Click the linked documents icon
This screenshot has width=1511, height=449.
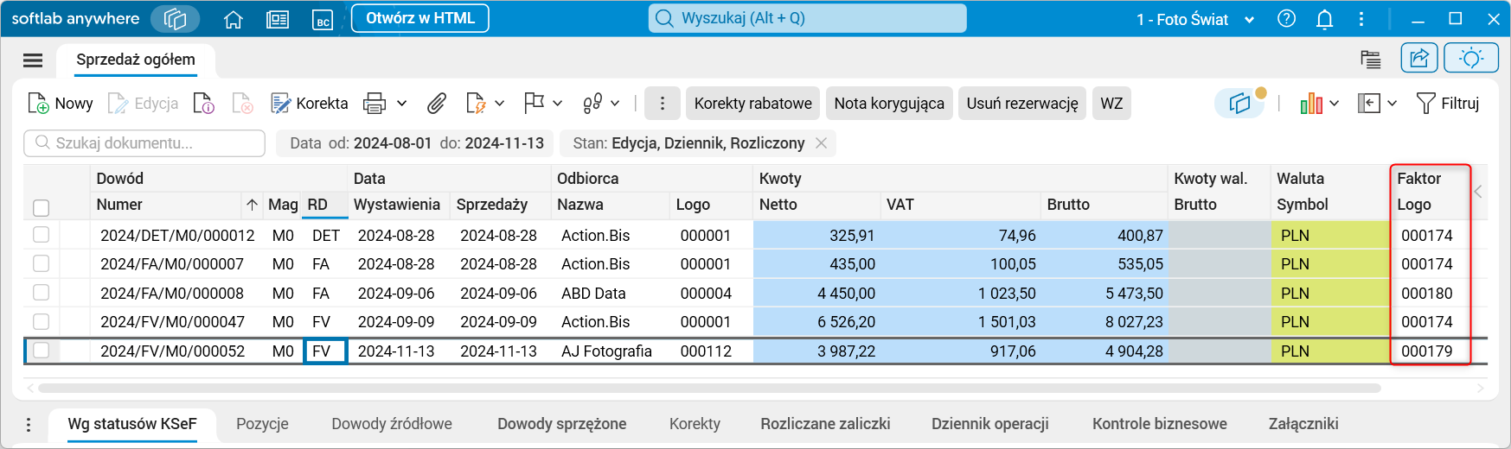click(x=592, y=104)
